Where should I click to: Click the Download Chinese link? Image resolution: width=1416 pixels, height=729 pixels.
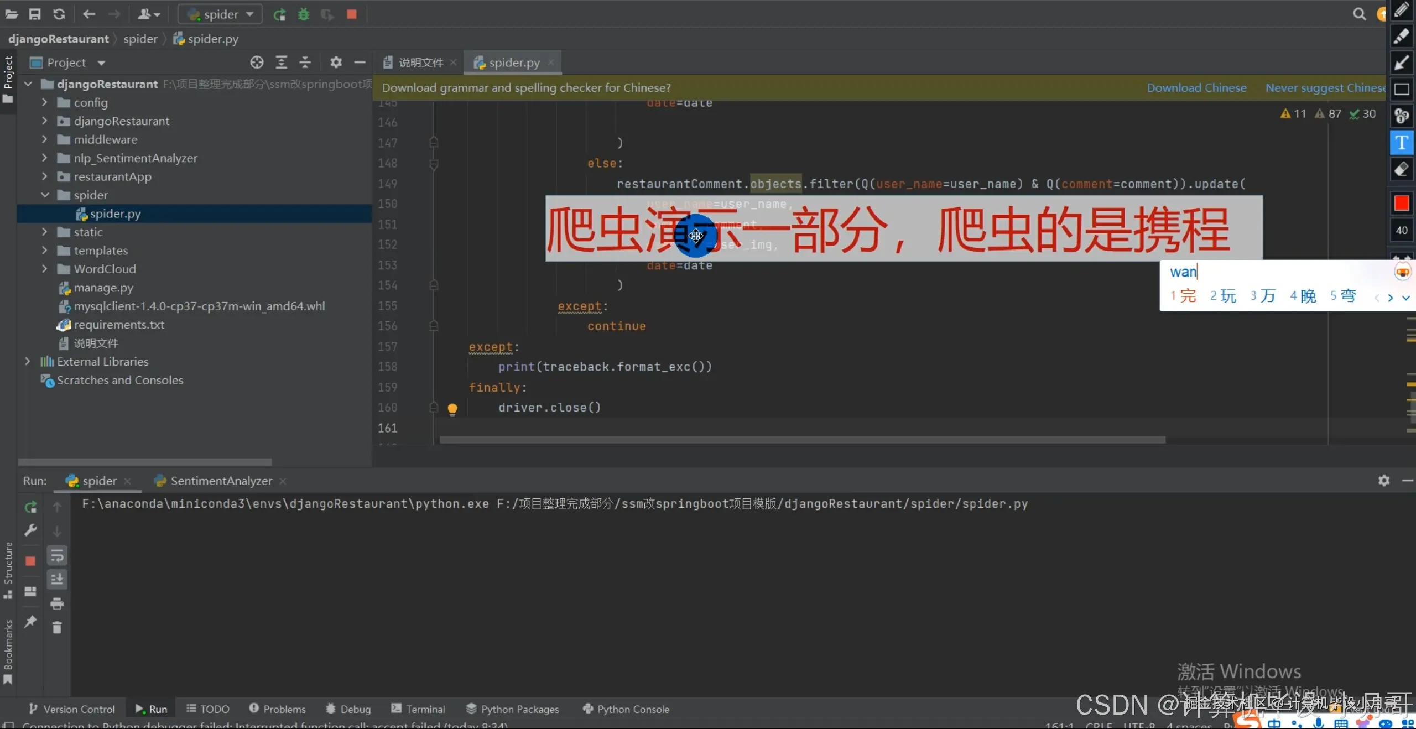[x=1196, y=88]
